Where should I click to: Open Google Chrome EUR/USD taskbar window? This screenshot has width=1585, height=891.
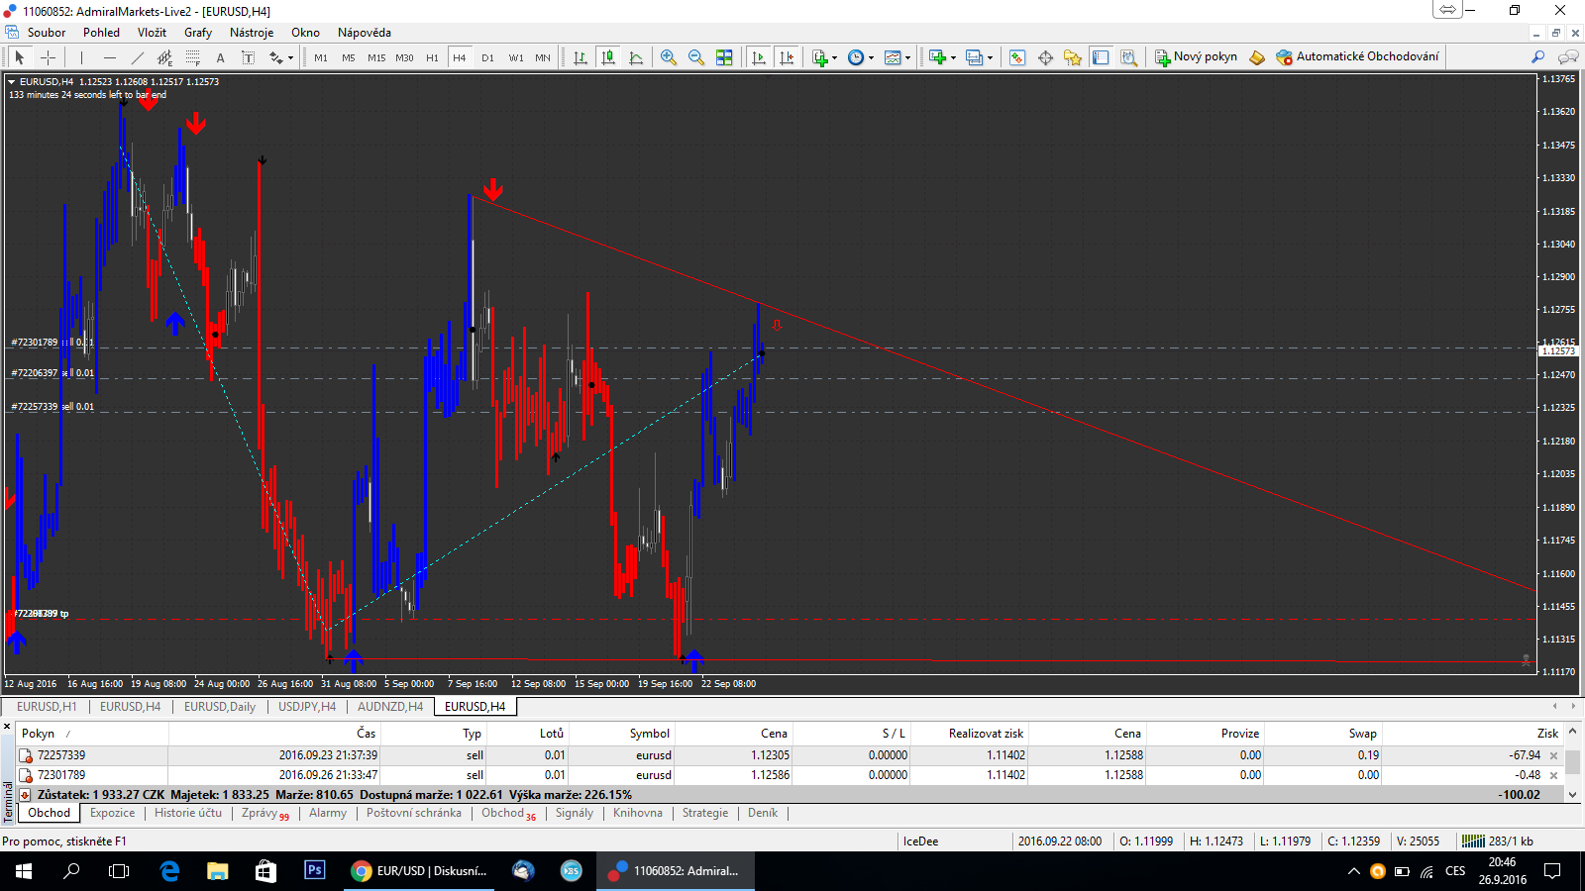click(x=419, y=871)
